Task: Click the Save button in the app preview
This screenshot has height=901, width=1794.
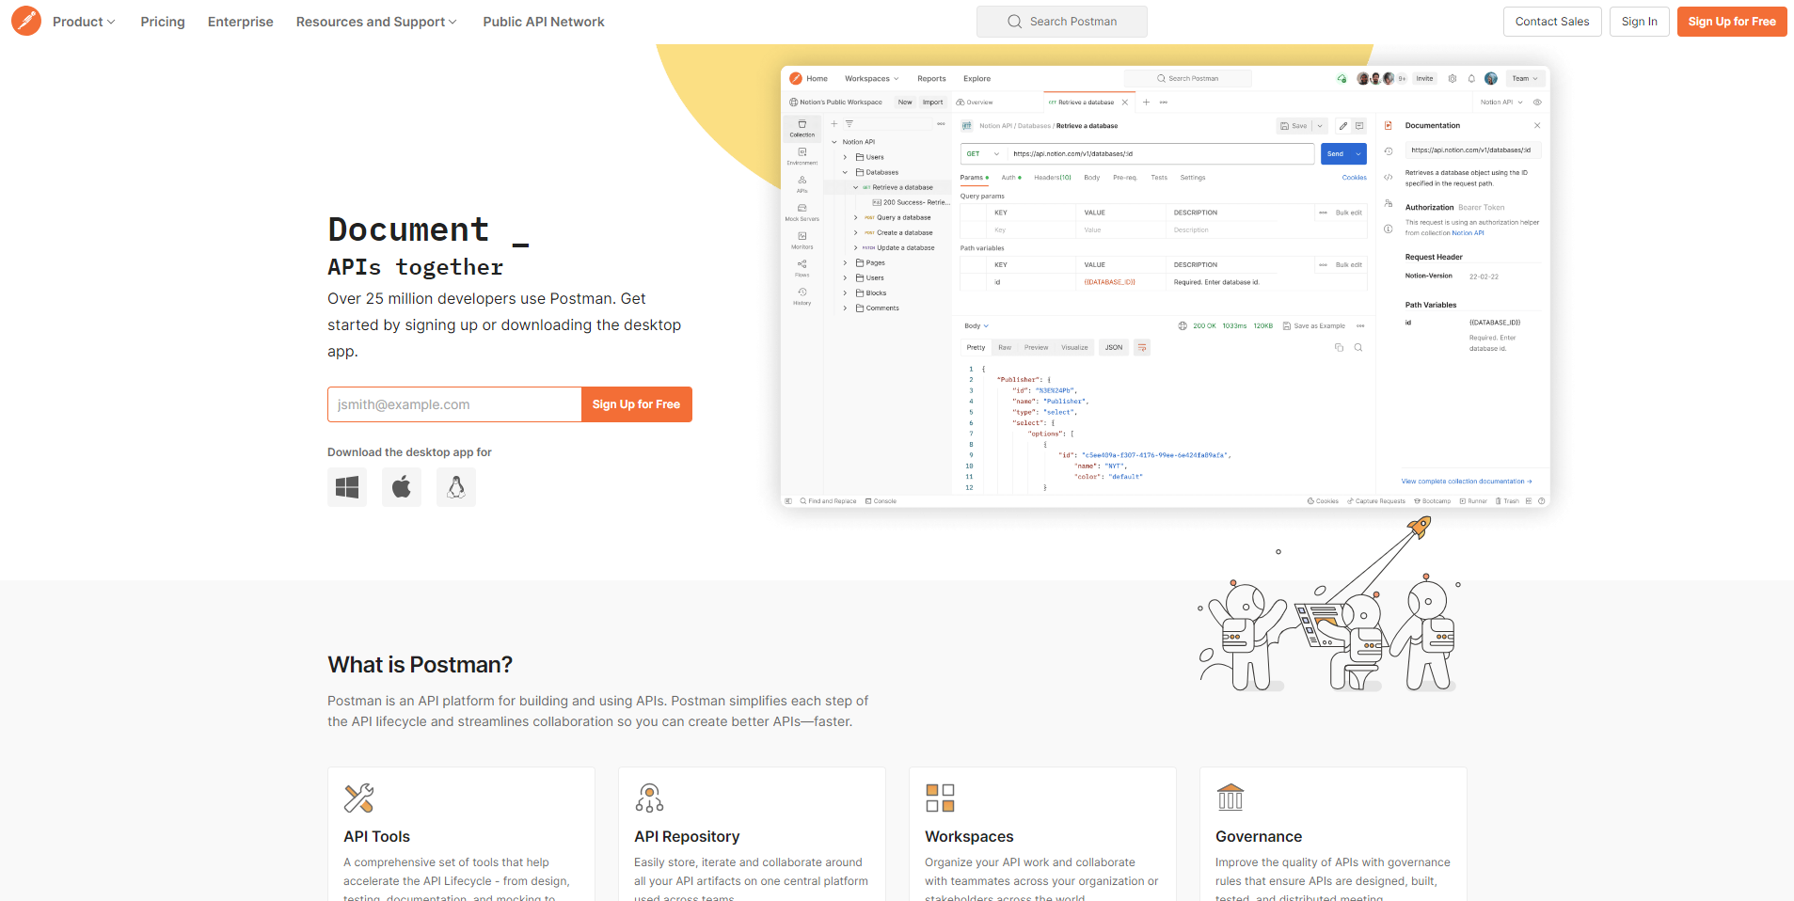Action: point(1294,126)
